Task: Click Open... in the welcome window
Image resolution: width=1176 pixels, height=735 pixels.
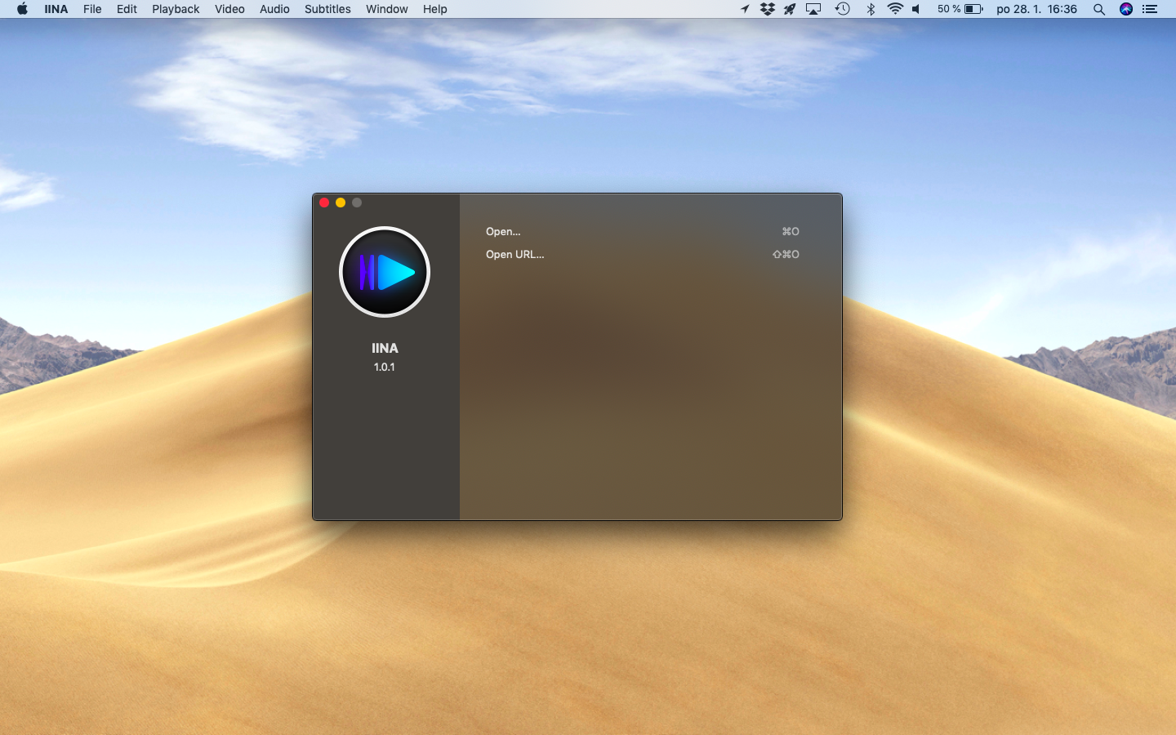Action: point(503,232)
